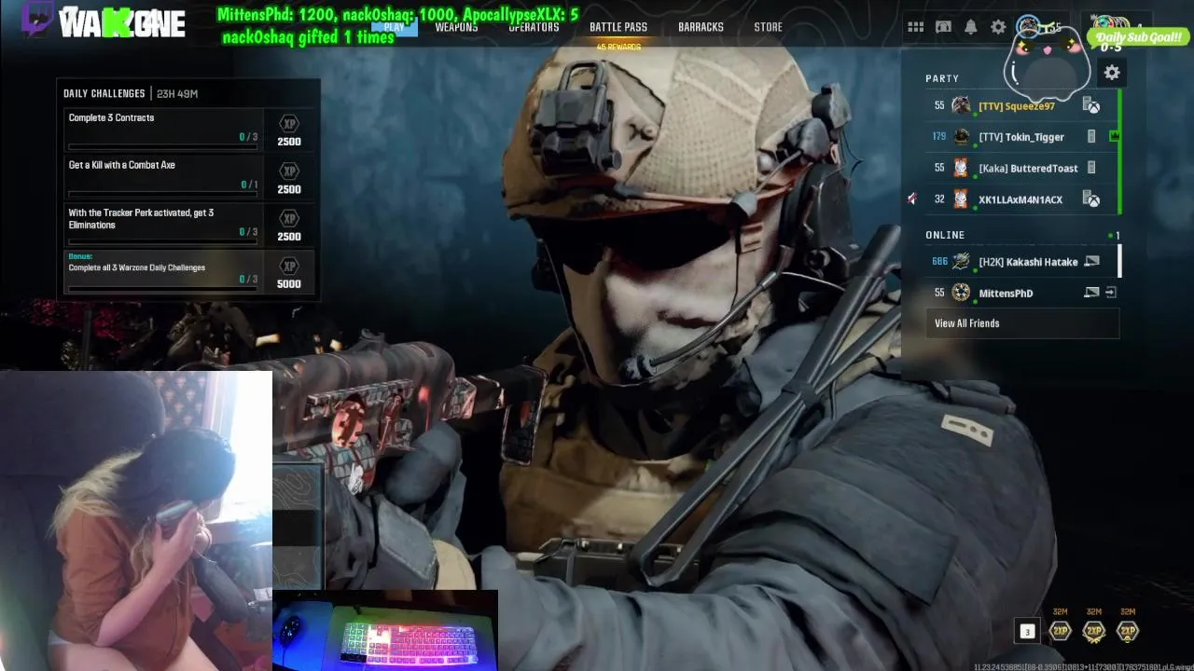The width and height of the screenshot is (1194, 671).
Task: Click the join arrow icon next to MittensPhD
Action: coord(1111,293)
